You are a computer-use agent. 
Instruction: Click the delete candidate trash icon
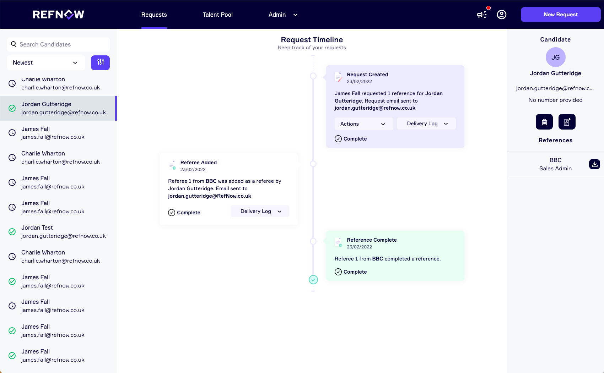tap(544, 121)
